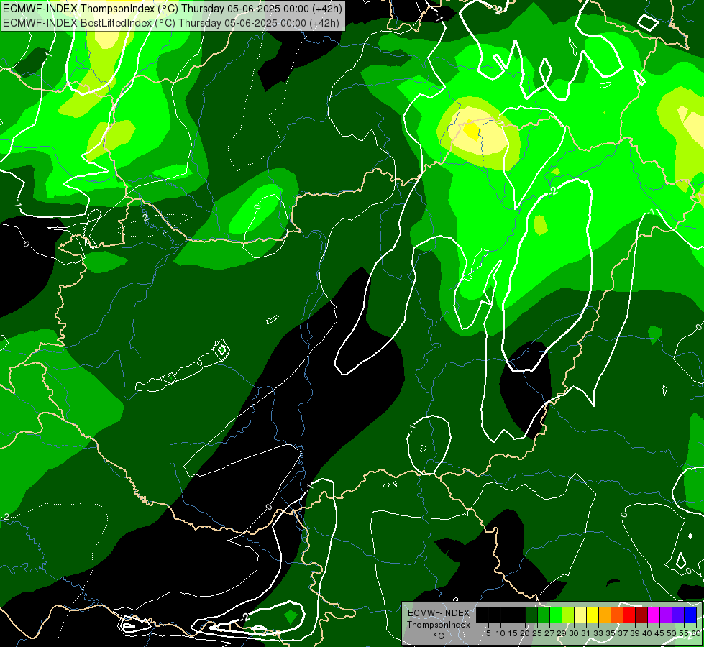
Task: Click the legend tick value 60
Action: click(696, 633)
